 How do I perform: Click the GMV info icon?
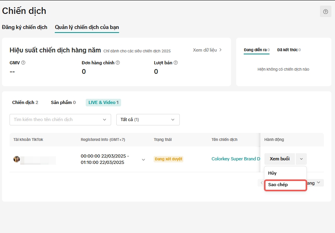pyautogui.click(x=23, y=63)
